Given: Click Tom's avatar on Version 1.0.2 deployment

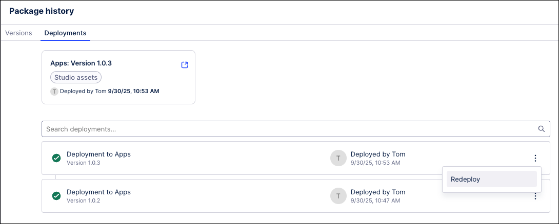Looking at the screenshot, I should pyautogui.click(x=338, y=196).
